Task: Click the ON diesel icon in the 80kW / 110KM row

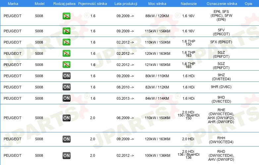Action: coord(66,76)
